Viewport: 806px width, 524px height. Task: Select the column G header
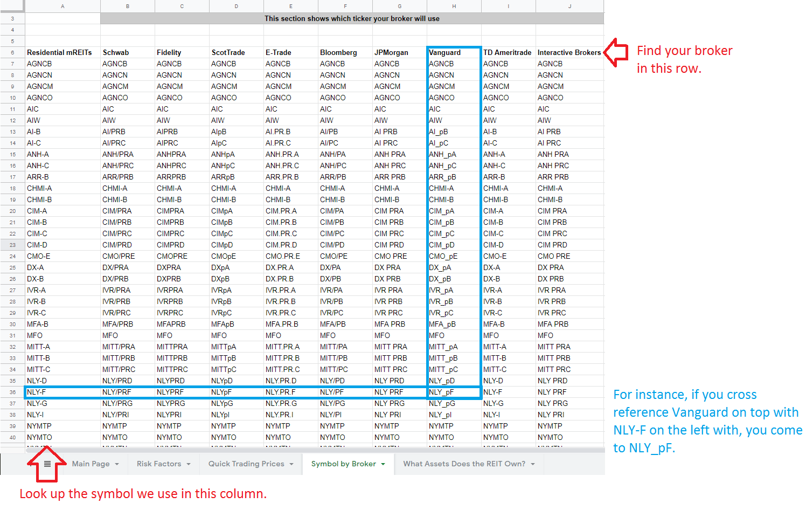click(x=400, y=6)
